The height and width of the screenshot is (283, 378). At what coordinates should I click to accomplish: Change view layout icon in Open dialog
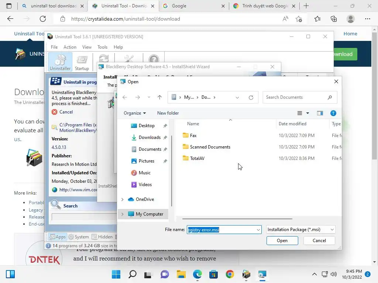pos(300,113)
